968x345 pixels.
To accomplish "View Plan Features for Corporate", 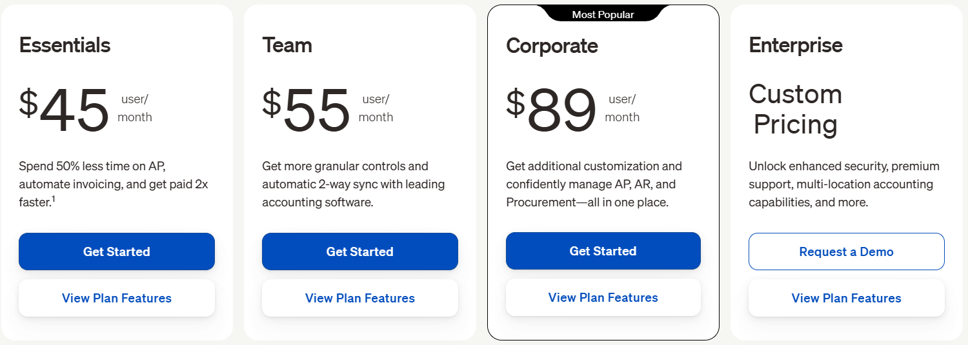I will 603,297.
